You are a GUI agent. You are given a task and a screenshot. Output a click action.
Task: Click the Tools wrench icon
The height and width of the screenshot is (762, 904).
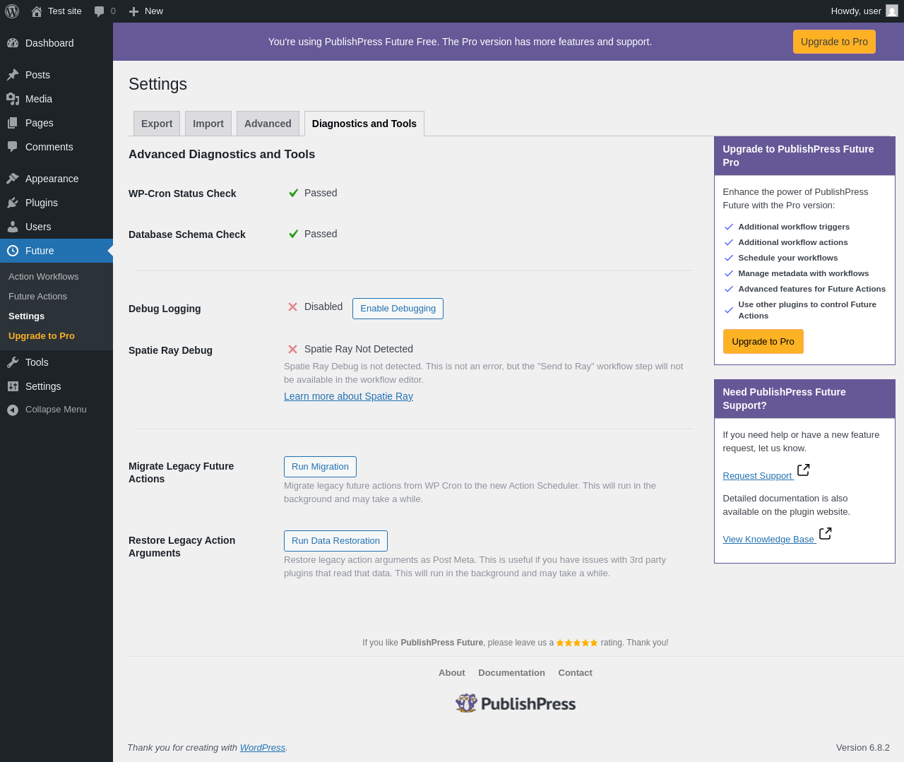[13, 362]
